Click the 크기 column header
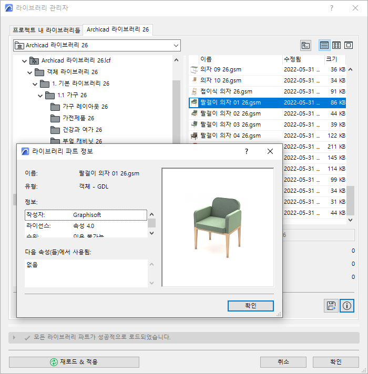This screenshot has height=374, width=368. pos(335,59)
